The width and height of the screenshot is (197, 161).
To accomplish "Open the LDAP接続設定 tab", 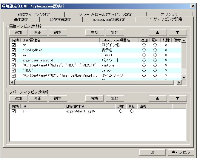I will click(61, 19).
